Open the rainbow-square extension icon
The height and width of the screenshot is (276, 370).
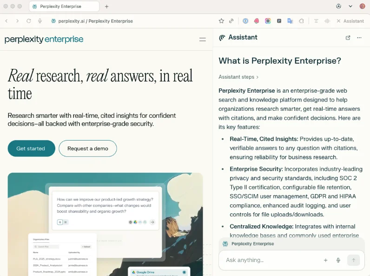[x=268, y=21]
